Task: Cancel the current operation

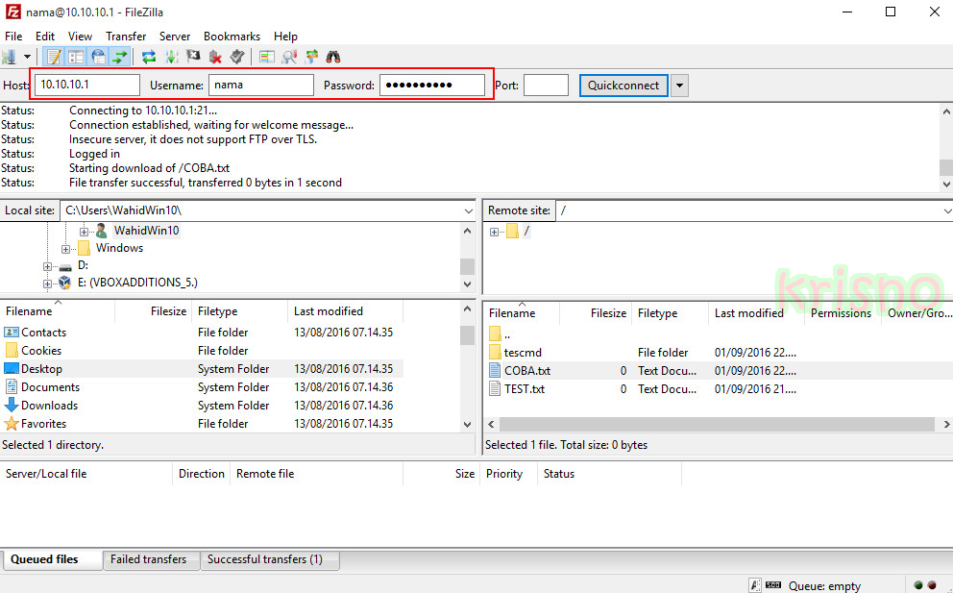Action: click(193, 57)
